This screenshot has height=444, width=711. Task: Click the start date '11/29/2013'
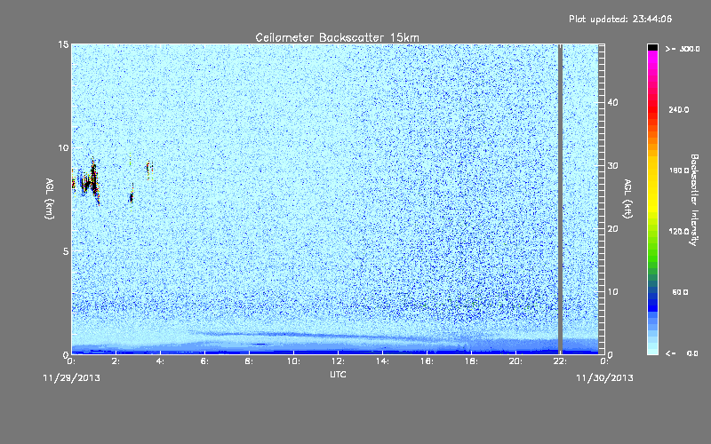(x=72, y=378)
